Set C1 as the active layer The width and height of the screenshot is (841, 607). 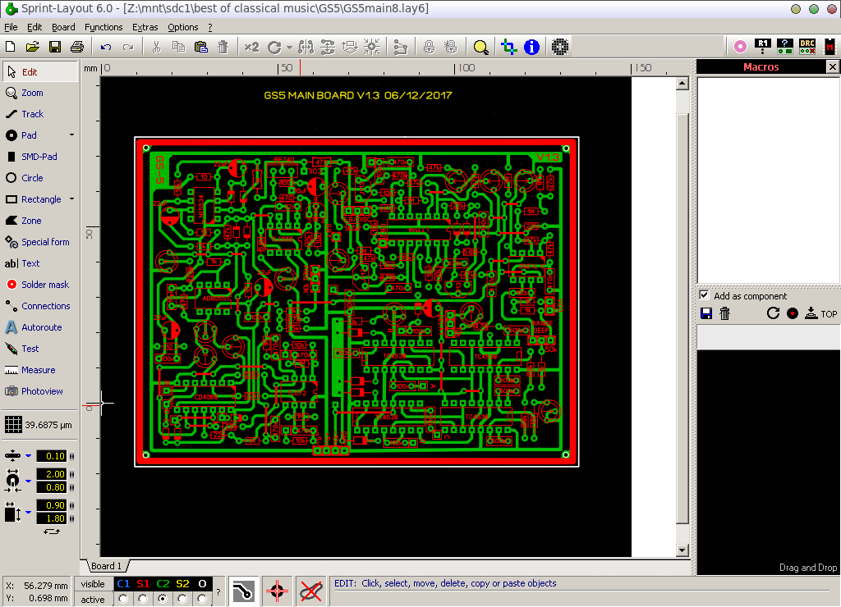(x=123, y=600)
